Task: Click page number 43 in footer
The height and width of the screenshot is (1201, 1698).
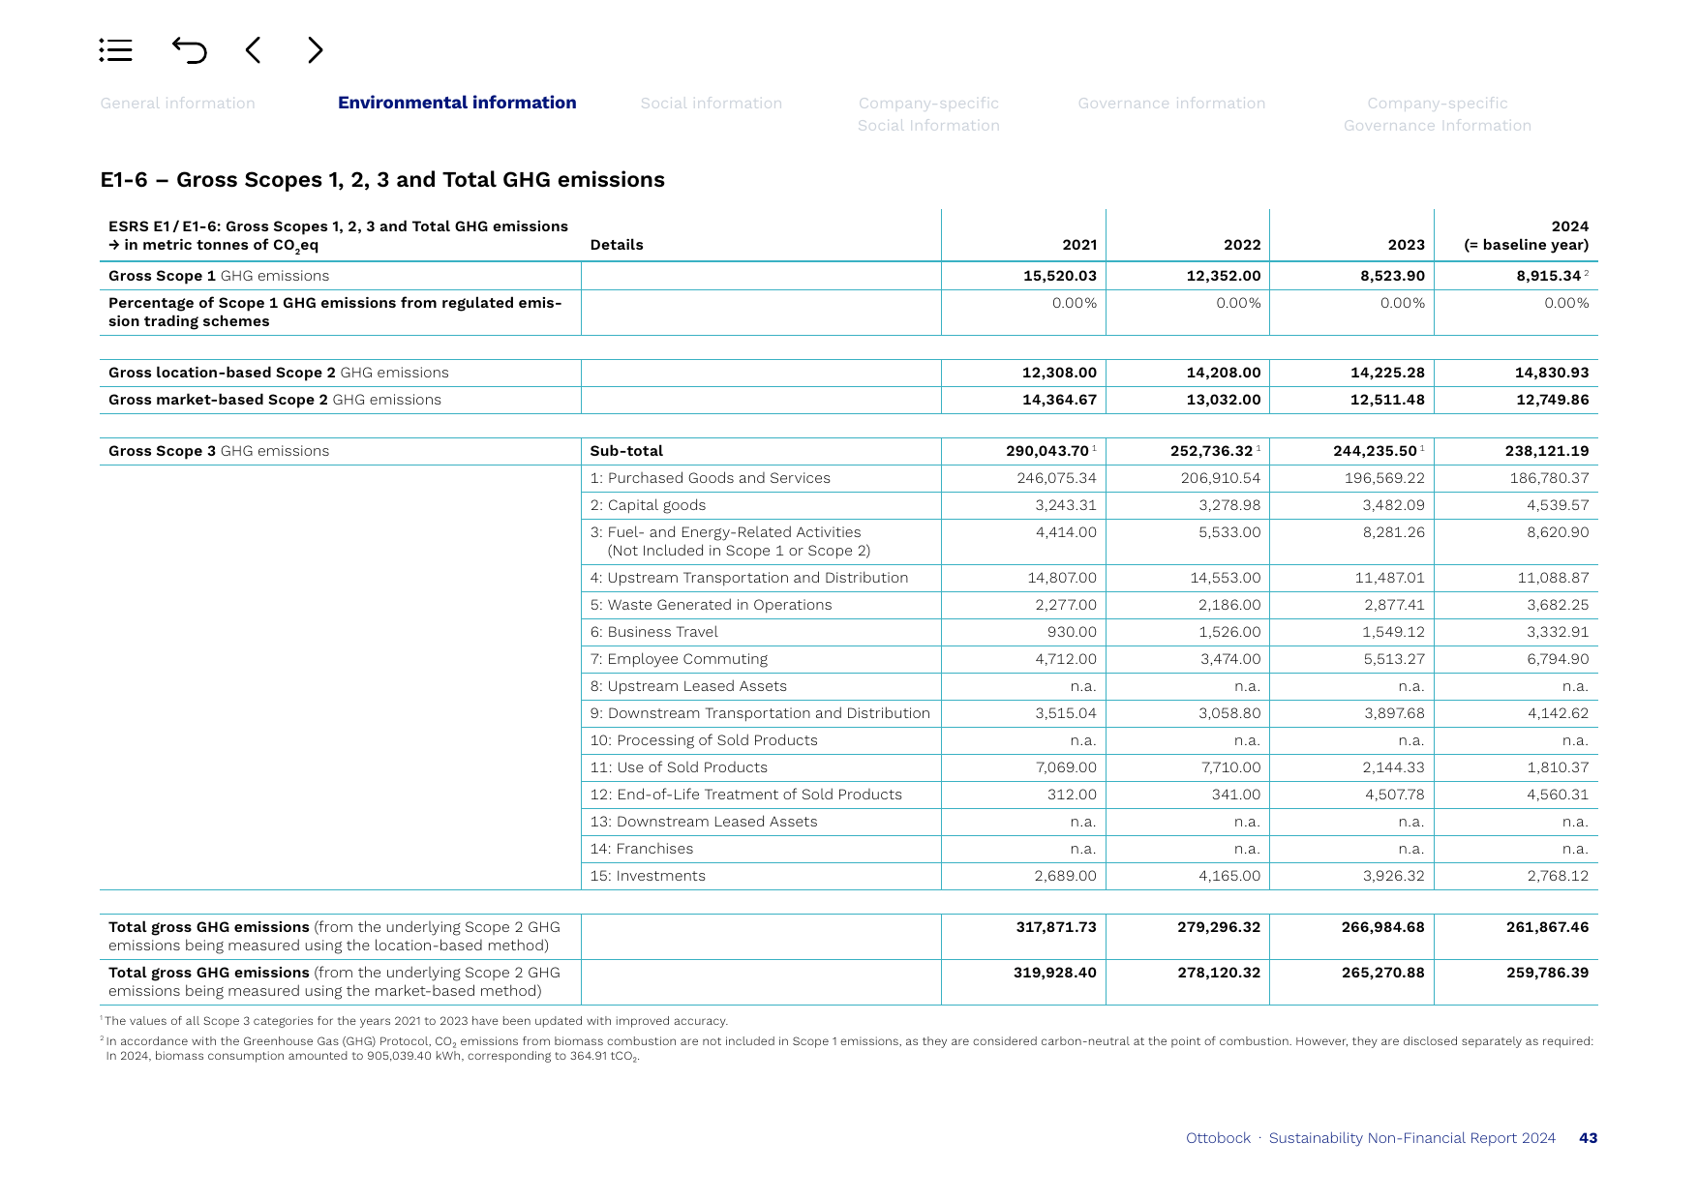Action: (x=1588, y=1138)
